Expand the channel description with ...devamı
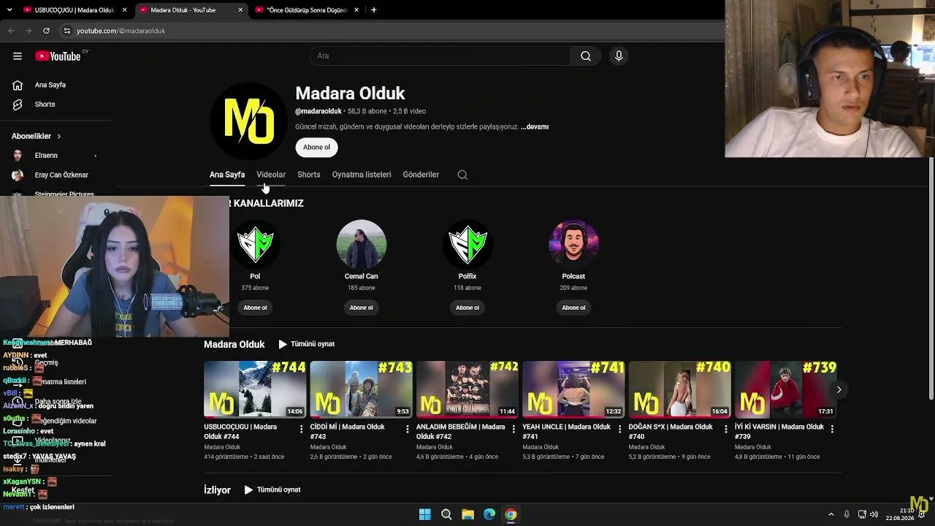Image resolution: width=935 pixels, height=526 pixels. [535, 127]
